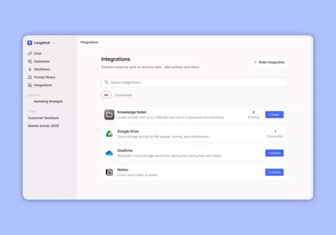Screen dimensions: 336x235
Task: Click the Marketing Strategist avatar icon
Action: click(30, 101)
